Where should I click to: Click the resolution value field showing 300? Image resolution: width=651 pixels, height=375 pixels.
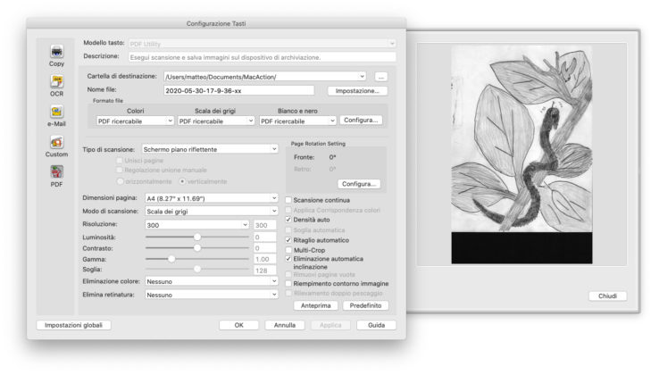(264, 225)
